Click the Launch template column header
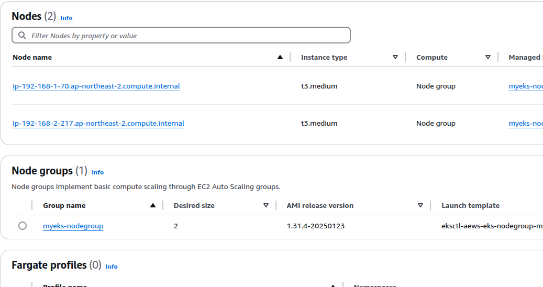This screenshot has height=287, width=543. point(470,206)
